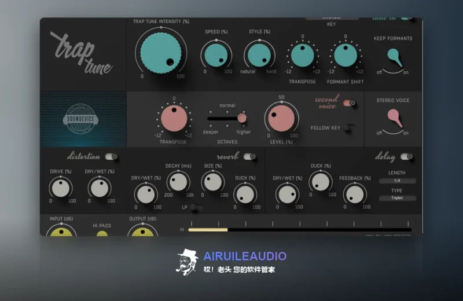Screen dimensions: 463x301
Task: Toggle the Keep Formants switch
Action: coord(395,57)
